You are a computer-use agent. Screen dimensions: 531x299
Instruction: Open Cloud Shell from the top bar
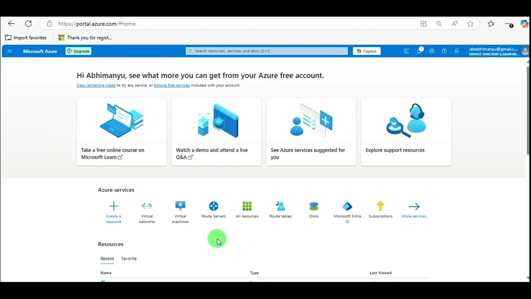click(x=407, y=51)
